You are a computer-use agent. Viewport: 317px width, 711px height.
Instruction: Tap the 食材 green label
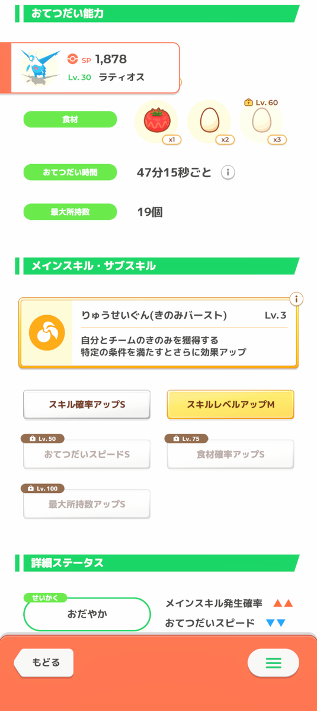pos(70,119)
